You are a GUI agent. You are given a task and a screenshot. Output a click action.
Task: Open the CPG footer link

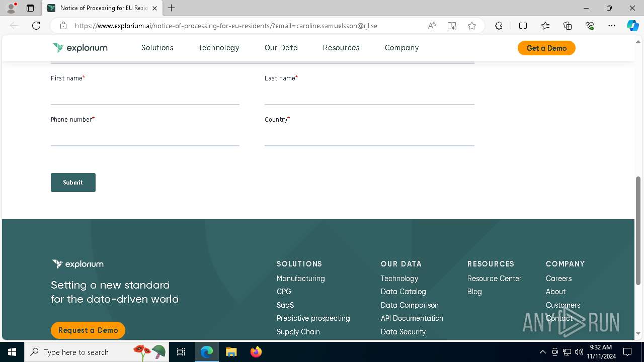click(284, 292)
